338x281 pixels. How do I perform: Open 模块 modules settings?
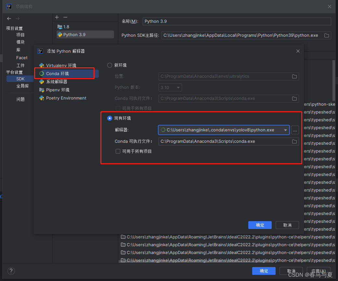20,42
